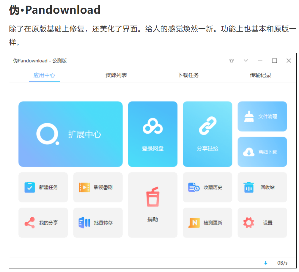Click the 我的分享 label
299x272 pixels.
click(48, 223)
